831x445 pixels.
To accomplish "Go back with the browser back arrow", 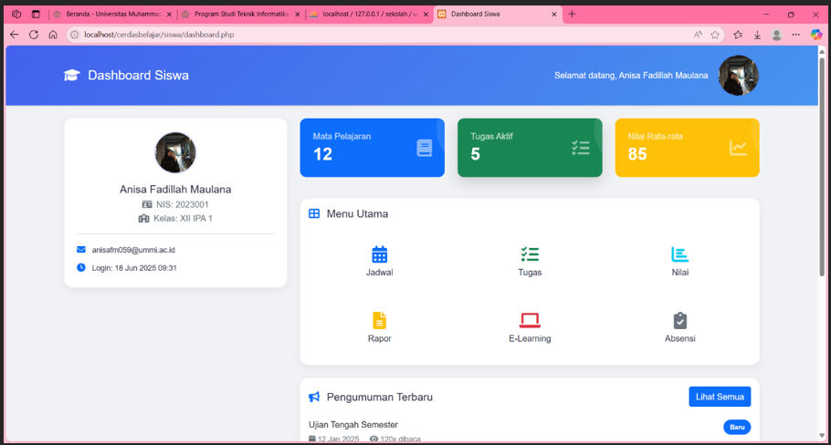I will (15, 35).
